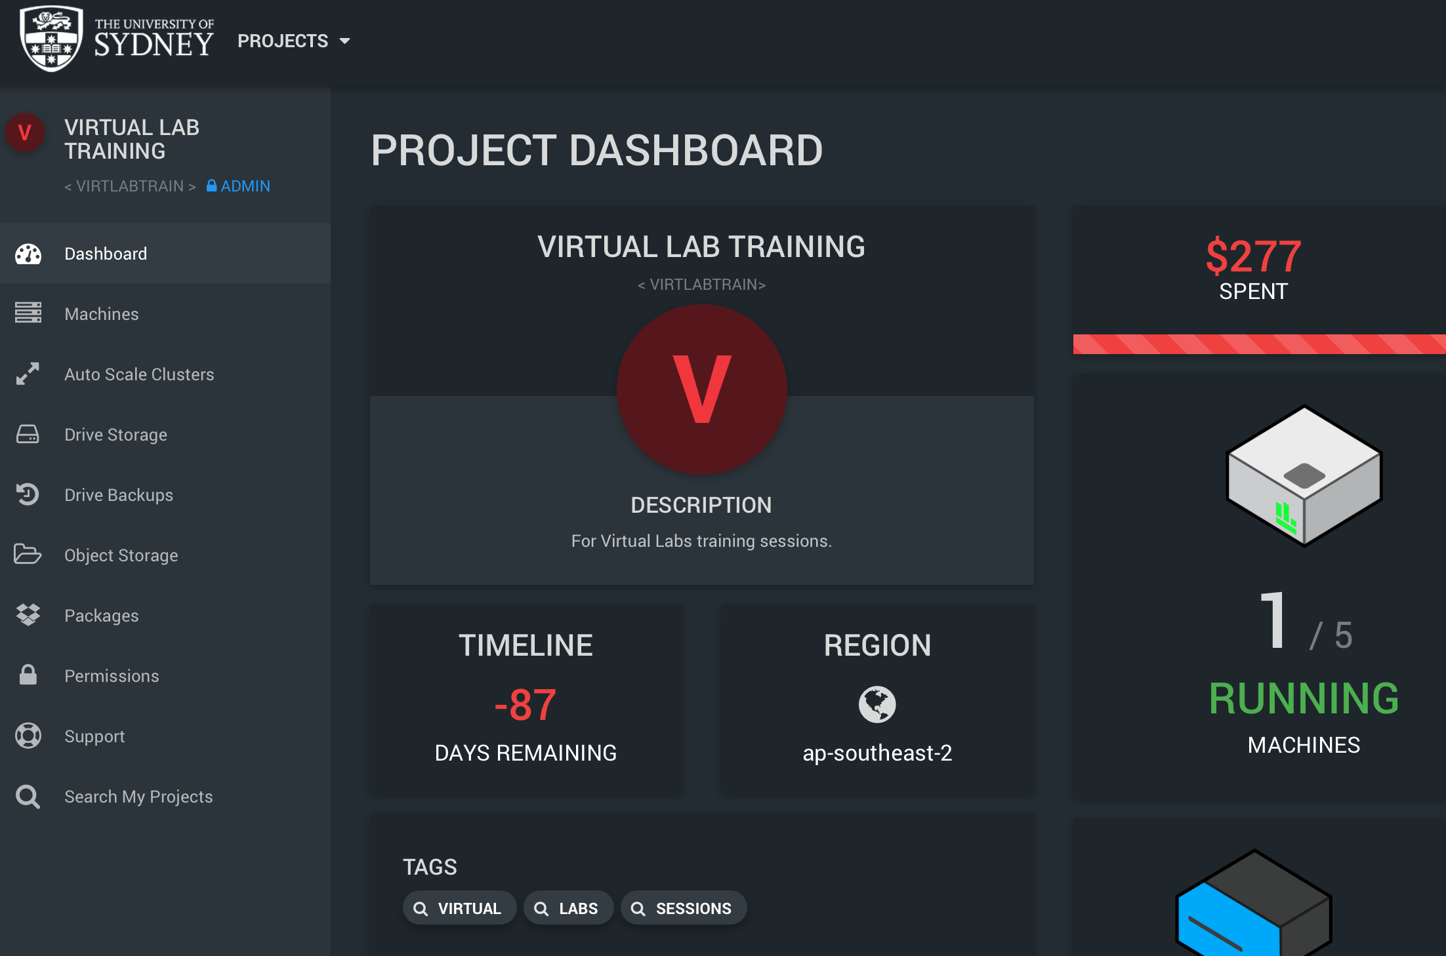
Task: Click the VIRTUAL LAB TRAINING card title
Action: coord(701,247)
